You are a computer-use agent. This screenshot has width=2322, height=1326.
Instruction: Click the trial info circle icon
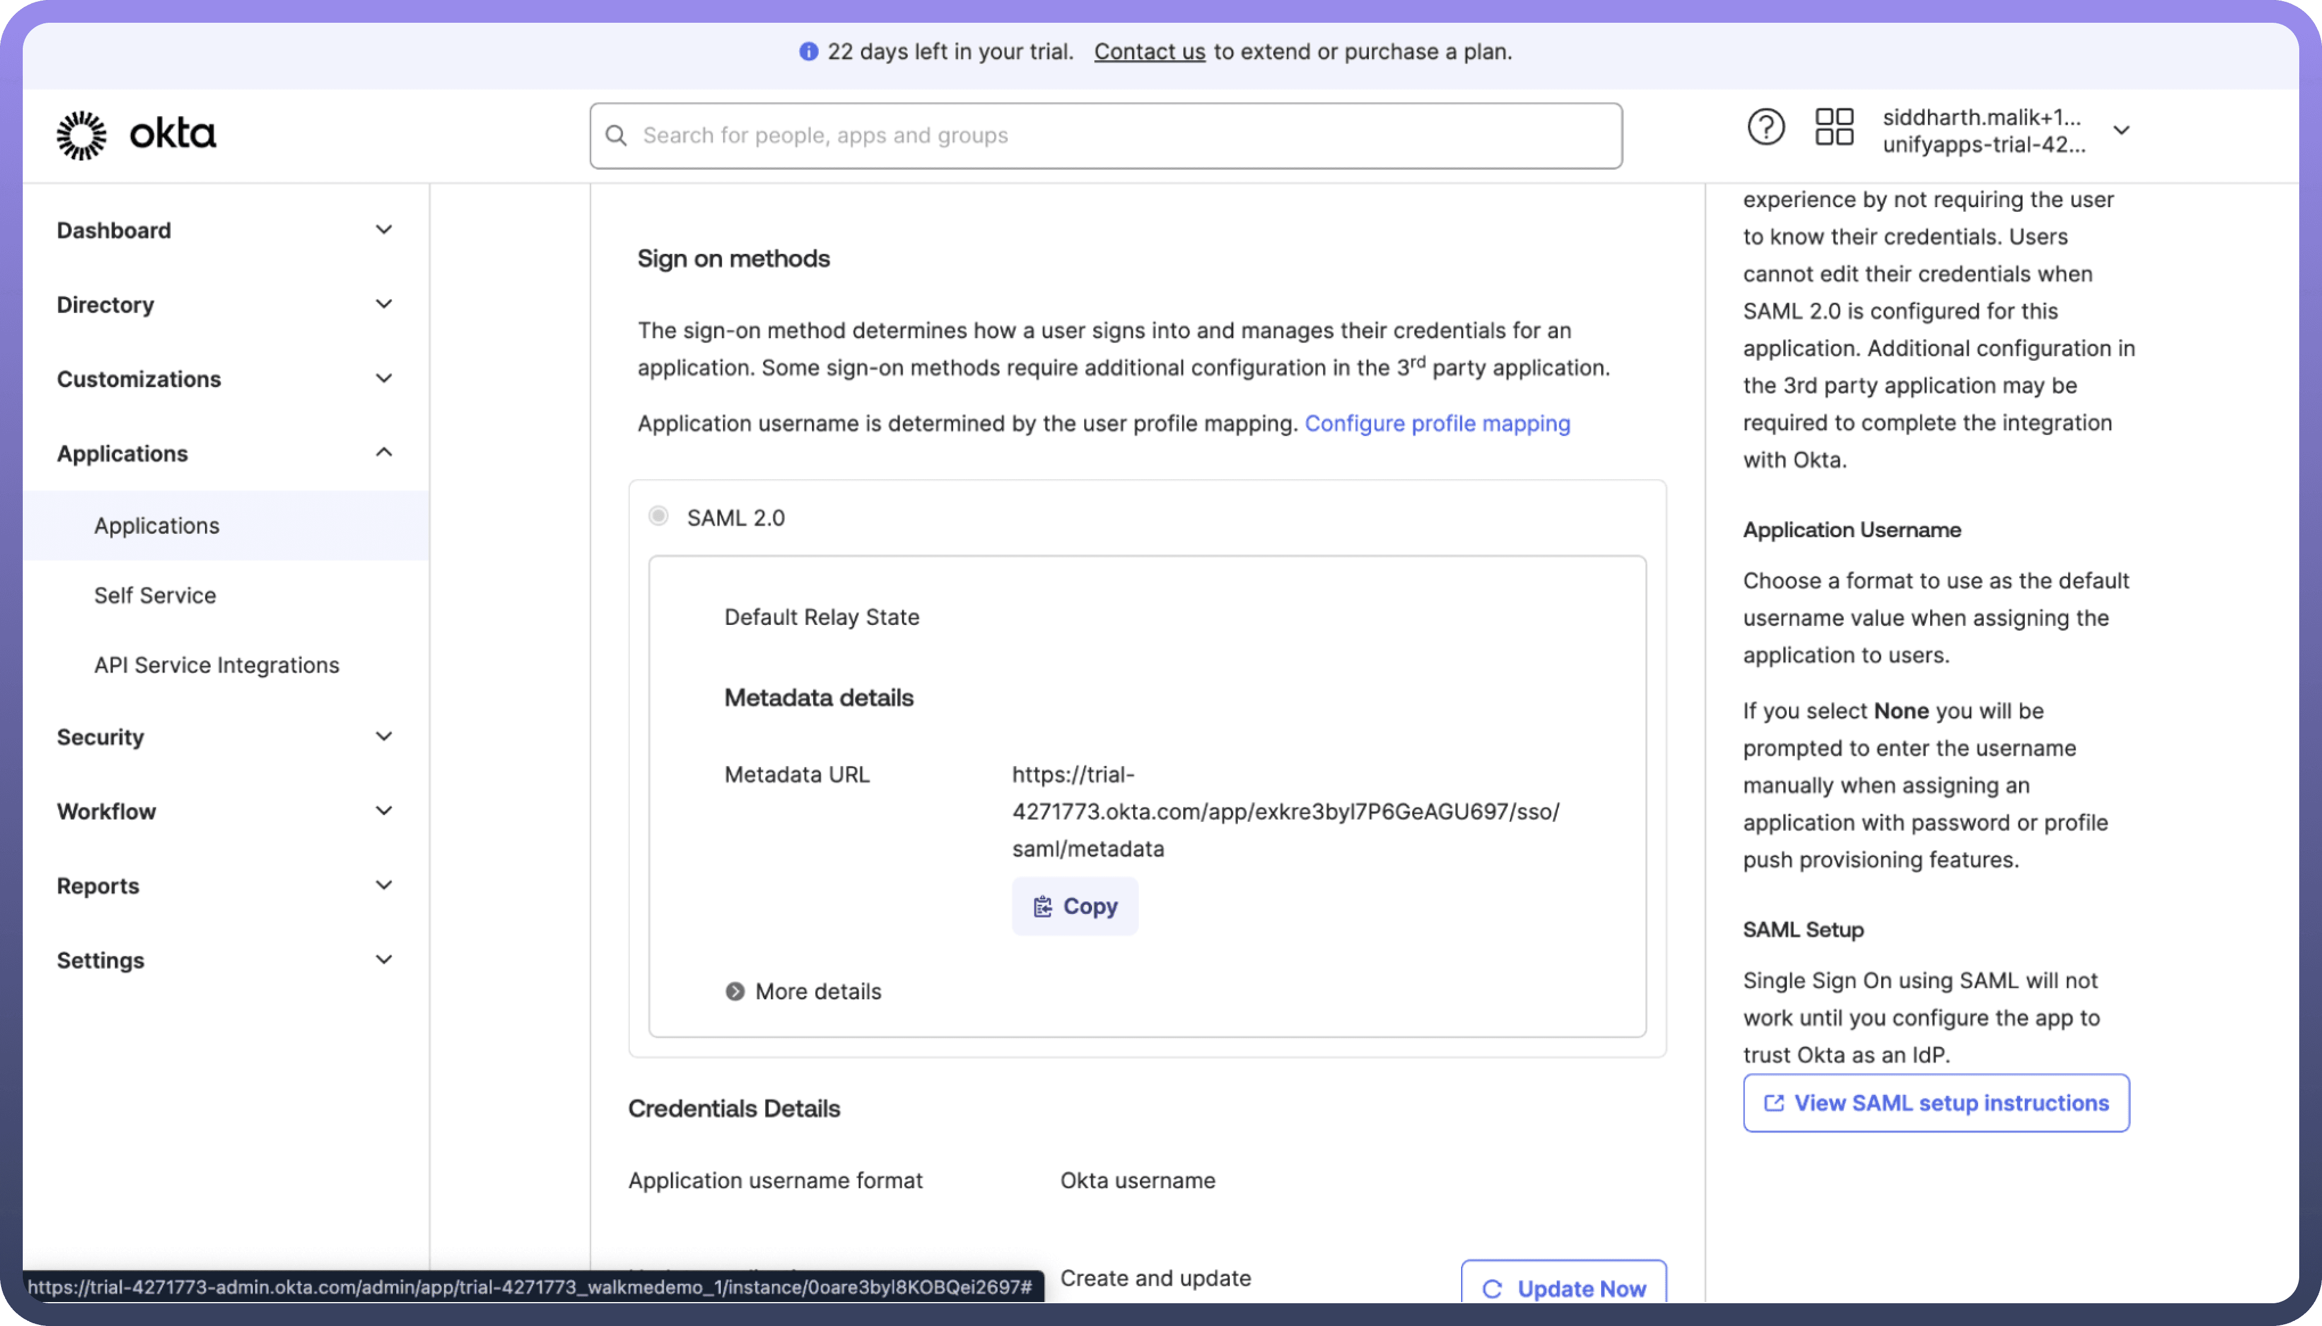(808, 52)
